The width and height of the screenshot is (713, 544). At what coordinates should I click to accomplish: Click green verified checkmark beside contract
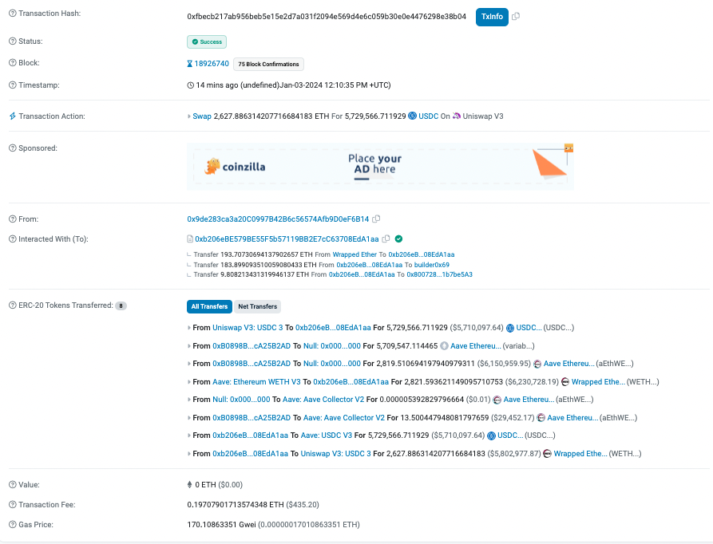[x=398, y=238]
